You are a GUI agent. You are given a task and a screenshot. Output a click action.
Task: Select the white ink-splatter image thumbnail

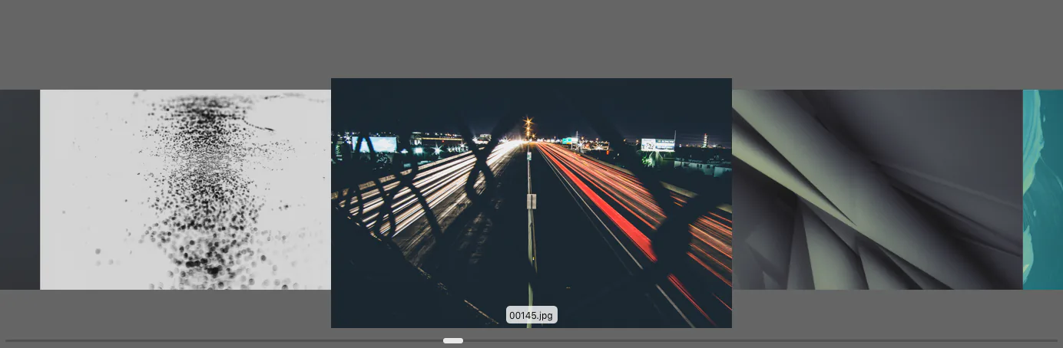[x=185, y=189]
